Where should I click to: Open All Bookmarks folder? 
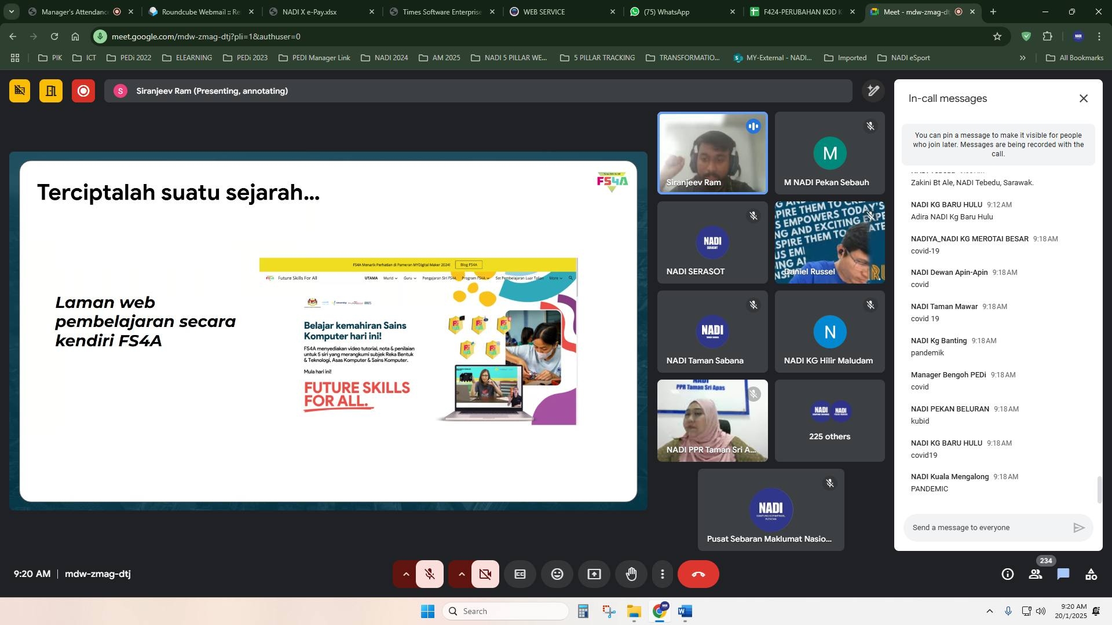coord(1074,58)
